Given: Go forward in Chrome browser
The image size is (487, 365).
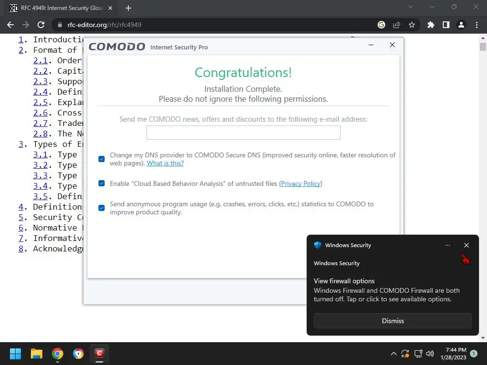Looking at the screenshot, I should (x=26, y=25).
